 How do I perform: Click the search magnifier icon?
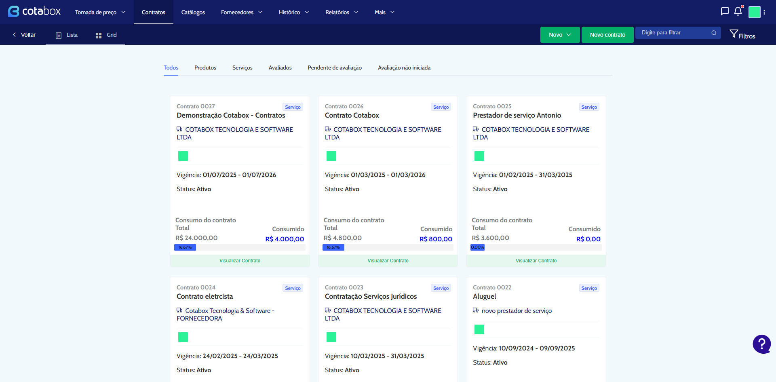tap(714, 33)
